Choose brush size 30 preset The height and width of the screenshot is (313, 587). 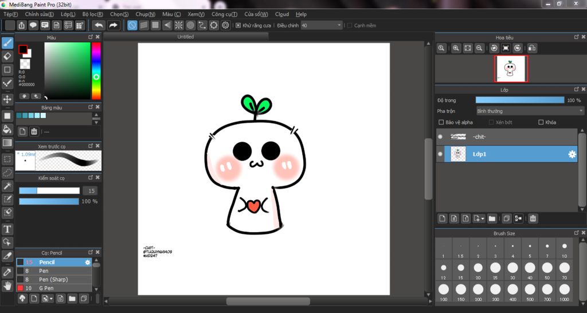512,270
